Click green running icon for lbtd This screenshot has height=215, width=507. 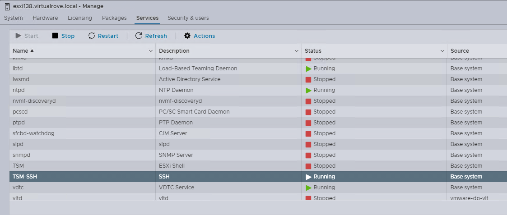(308, 69)
